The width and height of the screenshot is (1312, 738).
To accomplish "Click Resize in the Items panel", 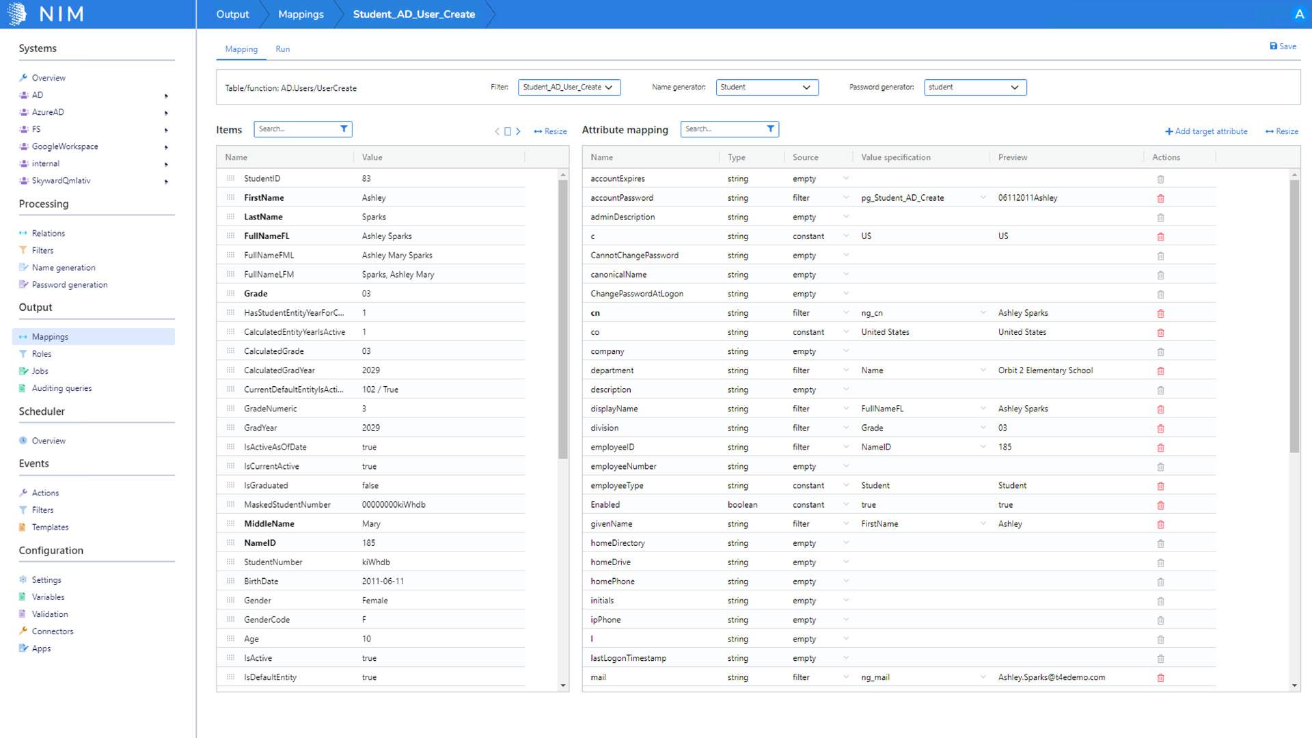I will 550,131.
